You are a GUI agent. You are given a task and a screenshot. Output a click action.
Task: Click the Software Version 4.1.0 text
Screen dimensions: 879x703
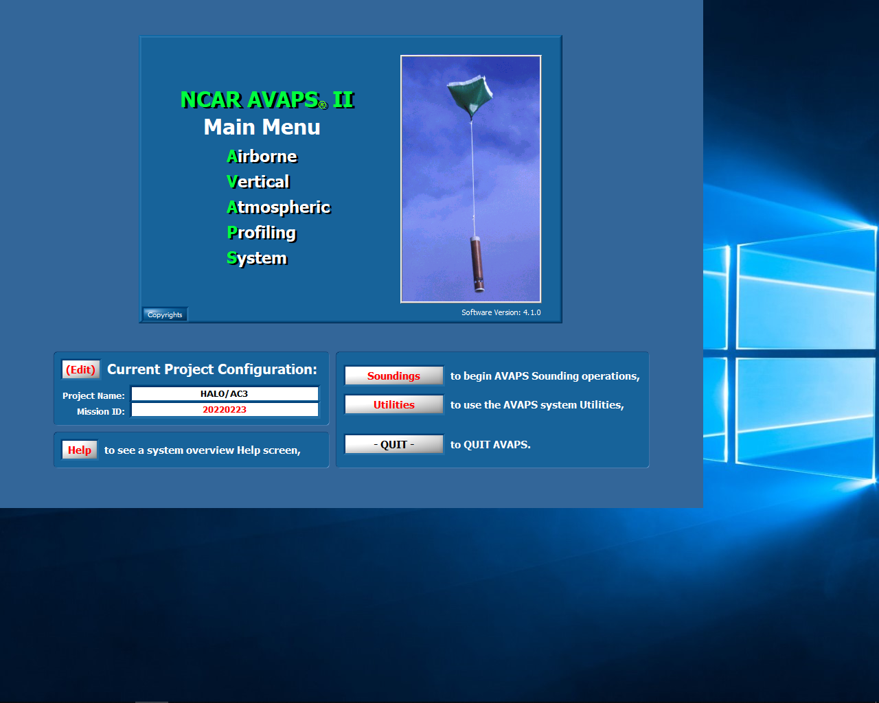click(x=501, y=312)
